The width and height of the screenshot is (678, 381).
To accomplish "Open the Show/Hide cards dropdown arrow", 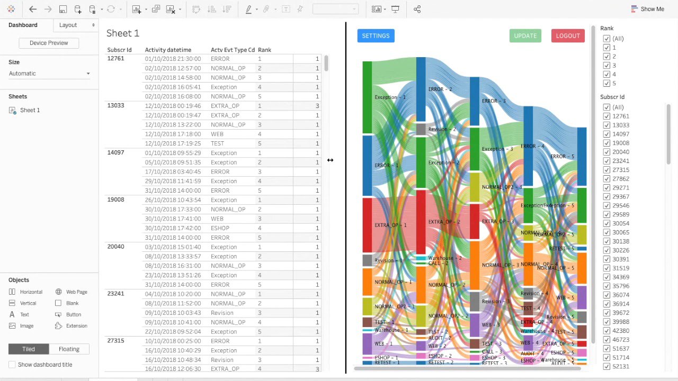I will (385, 9).
